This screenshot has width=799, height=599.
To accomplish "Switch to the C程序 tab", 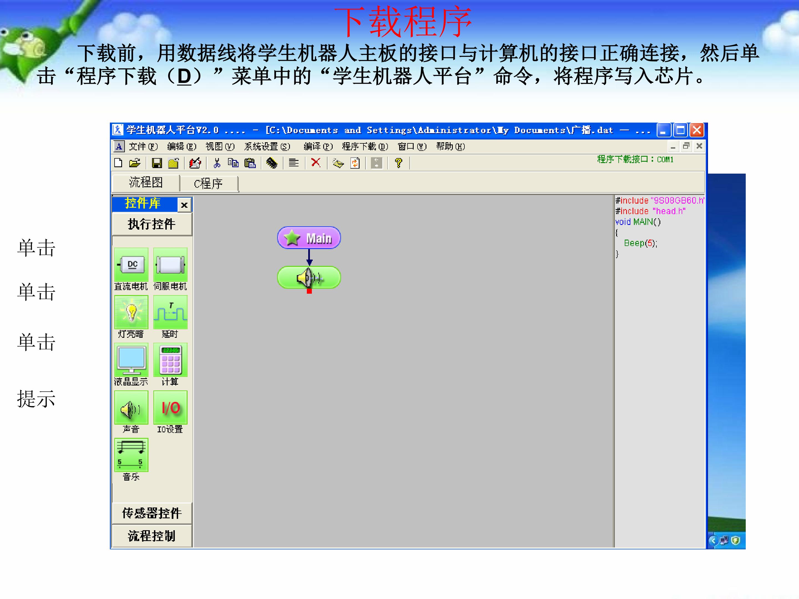I will (x=208, y=183).
